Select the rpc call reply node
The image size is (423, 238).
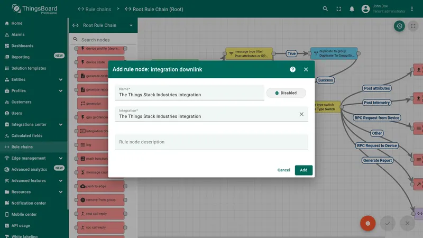coord(100,227)
